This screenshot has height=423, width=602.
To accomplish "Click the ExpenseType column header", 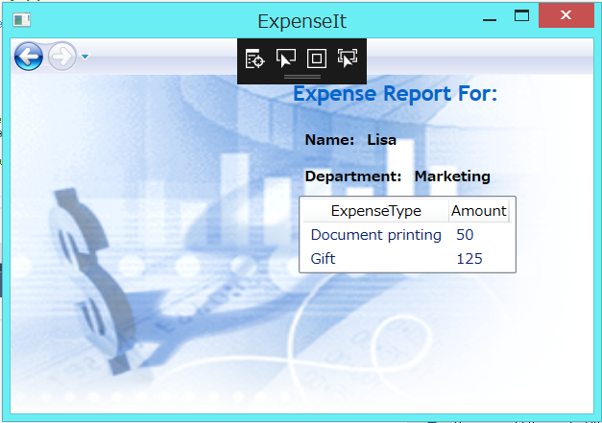I will pos(375,211).
